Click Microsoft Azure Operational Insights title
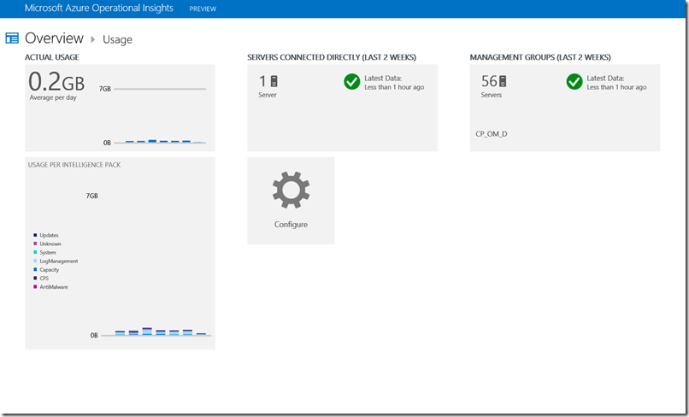Image resolution: width=689 pixels, height=417 pixels. (x=98, y=9)
